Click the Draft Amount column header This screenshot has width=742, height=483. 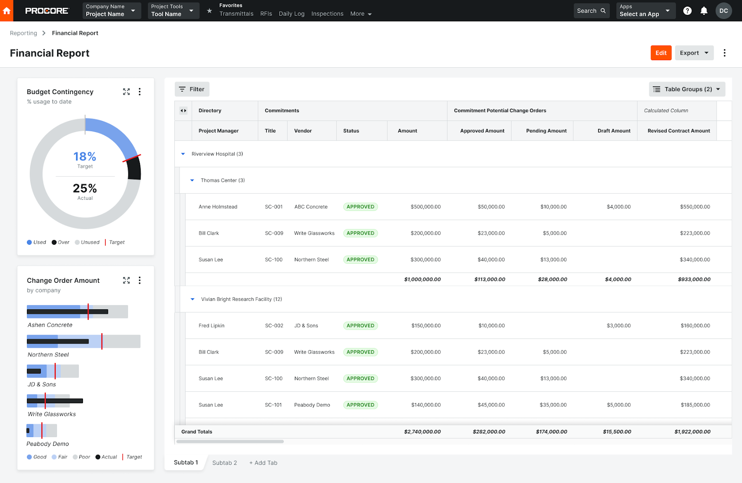(x=606, y=131)
